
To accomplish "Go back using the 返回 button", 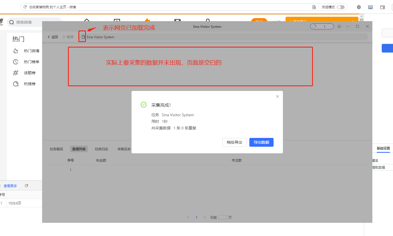I will 53,37.
